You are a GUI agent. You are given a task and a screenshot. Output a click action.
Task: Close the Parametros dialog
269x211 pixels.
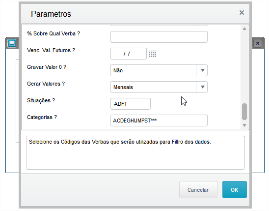click(x=242, y=13)
